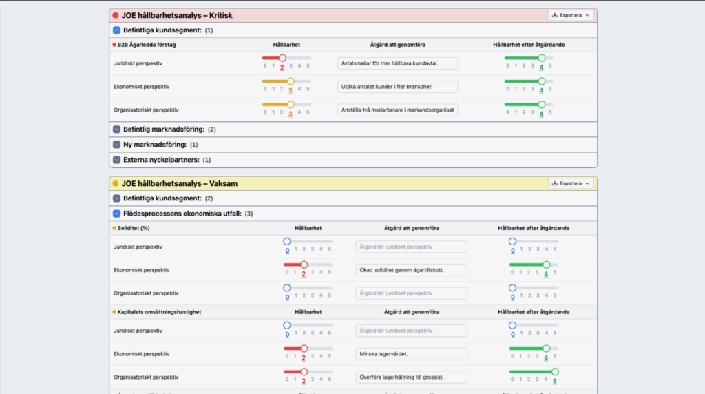Click the Överföra lagerhållning till grossist field
Image resolution: width=705 pixels, height=394 pixels.
point(411,377)
